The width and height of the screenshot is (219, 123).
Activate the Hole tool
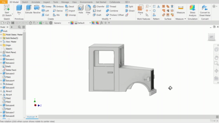tap(81, 9)
